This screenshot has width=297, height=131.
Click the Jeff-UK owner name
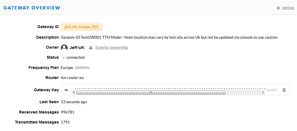click(x=77, y=48)
